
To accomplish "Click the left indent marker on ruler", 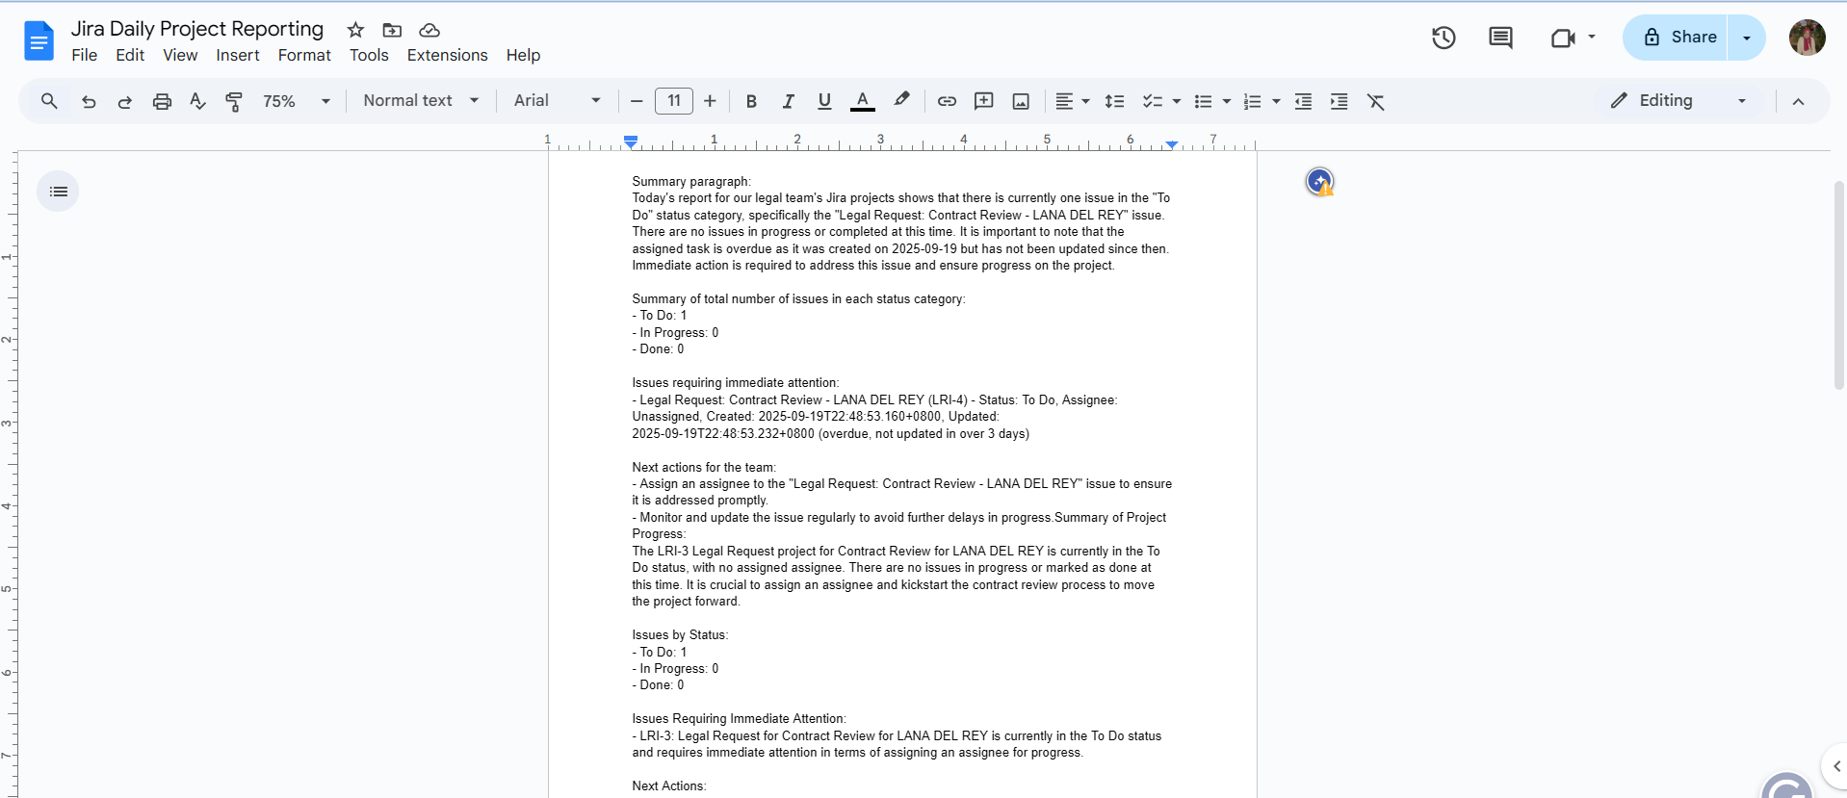I will (631, 142).
